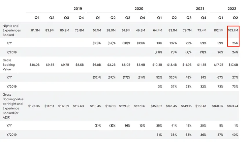
Task: Click the 320% Y/Y booking value cell
Action: click(x=172, y=77)
